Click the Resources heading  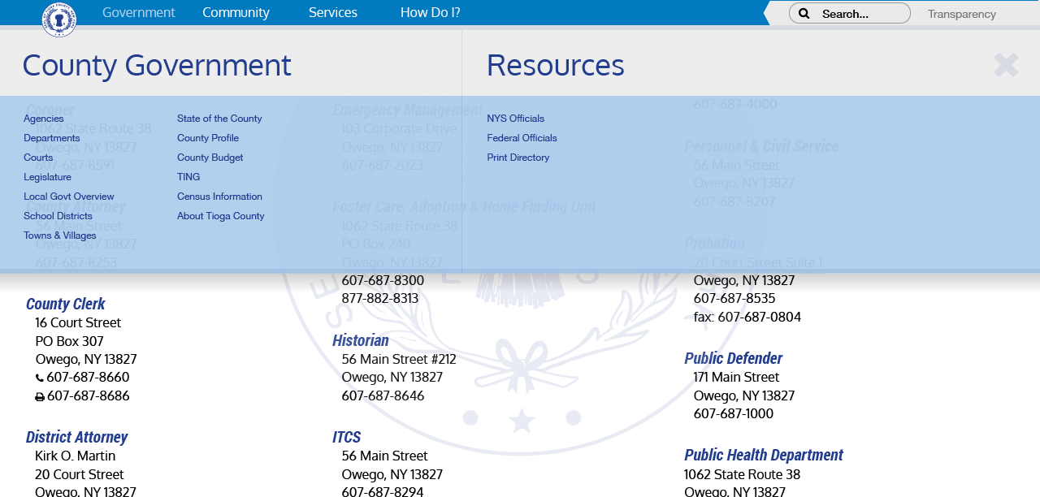[x=556, y=65]
